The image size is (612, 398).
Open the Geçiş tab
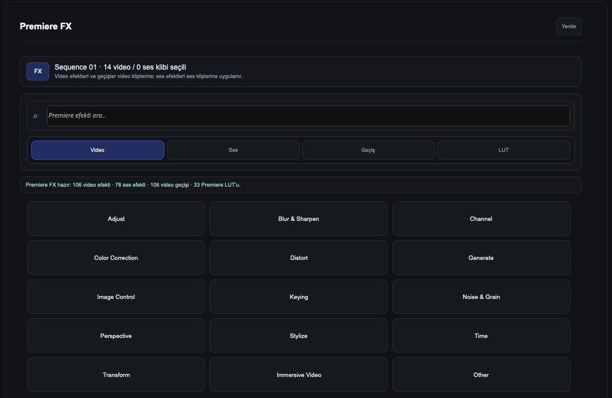[368, 150]
